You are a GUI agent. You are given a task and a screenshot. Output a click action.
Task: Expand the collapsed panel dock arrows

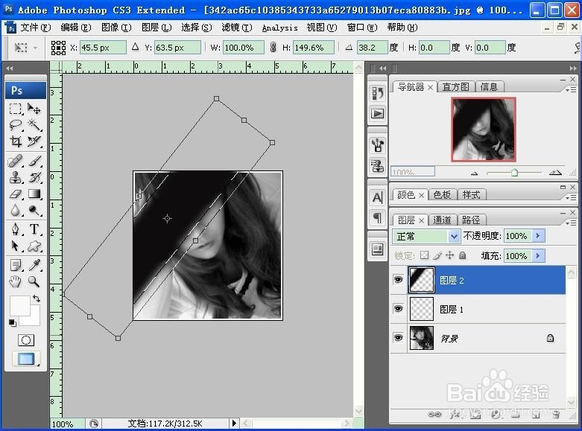tap(383, 68)
